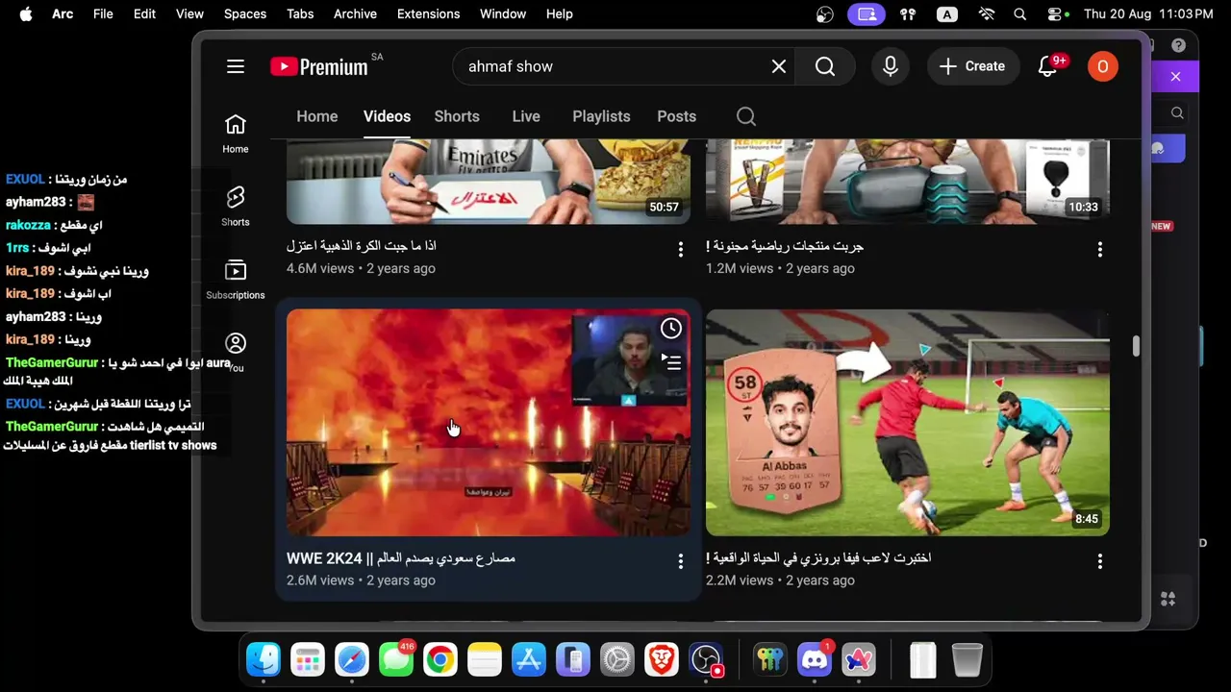This screenshot has width=1231, height=692.
Task: Open Spotlight search in menu bar
Action: [x=1020, y=14]
